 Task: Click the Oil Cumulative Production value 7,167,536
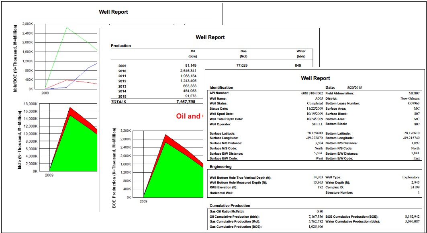316,217
